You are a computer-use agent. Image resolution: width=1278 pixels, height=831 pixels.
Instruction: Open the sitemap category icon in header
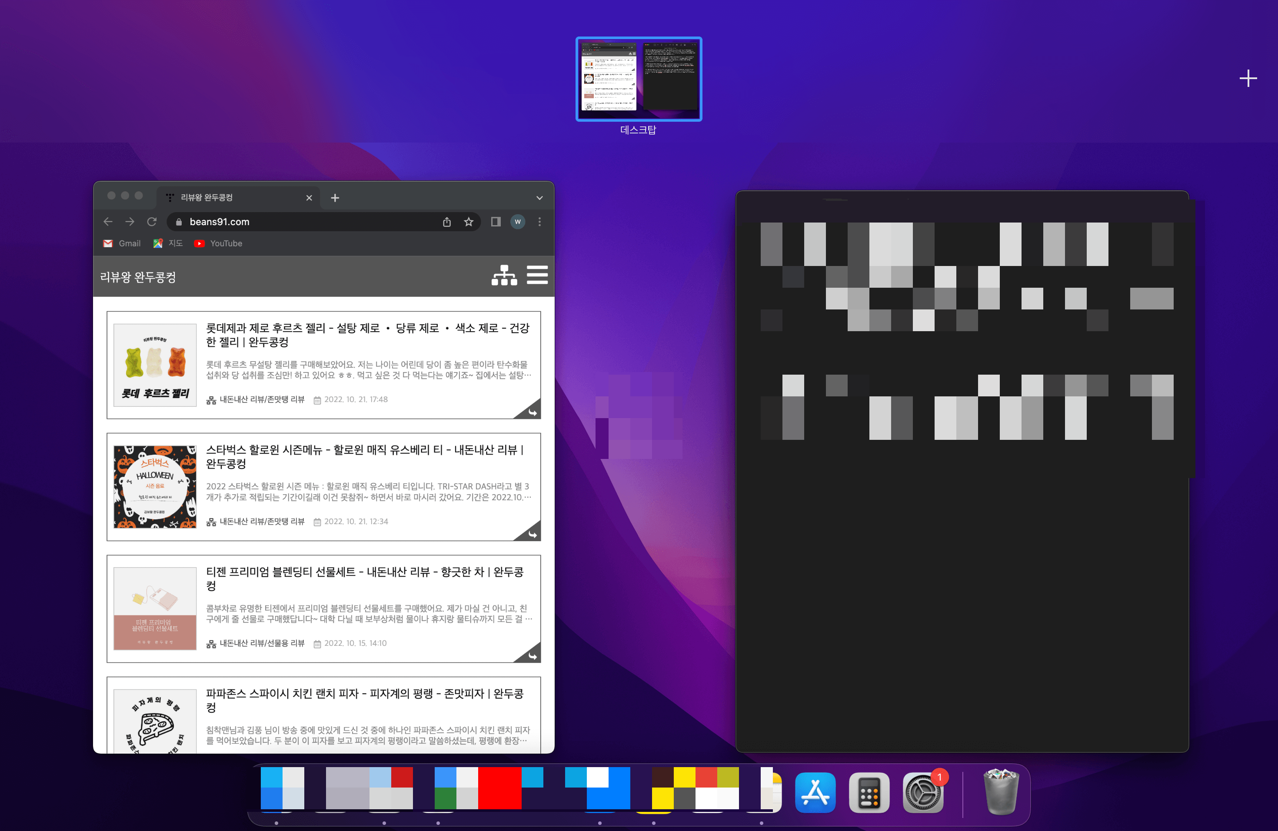[504, 275]
